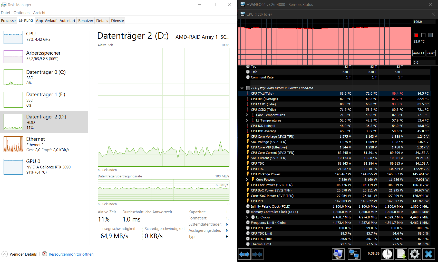This screenshot has height=262, width=438.
Task: Click the clock reset timer icon
Action: pos(387,254)
